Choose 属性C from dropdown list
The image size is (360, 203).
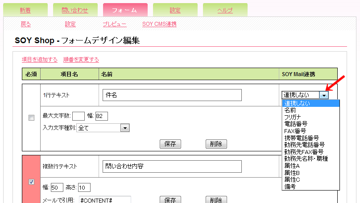310,179
